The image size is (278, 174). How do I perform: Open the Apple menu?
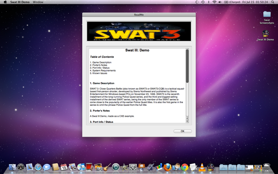[x=5, y=2]
